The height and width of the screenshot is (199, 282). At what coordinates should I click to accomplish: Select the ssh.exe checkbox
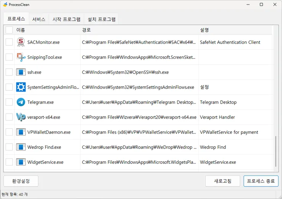[x=9, y=72]
